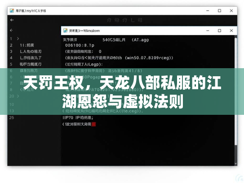Click the scroll-down arrow of the inner window
Screen dimensions: 244x183
point(236,164)
